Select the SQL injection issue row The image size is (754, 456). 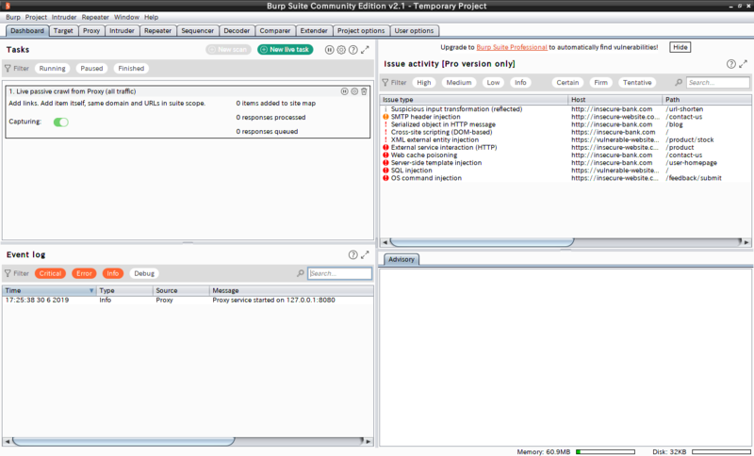click(x=565, y=171)
